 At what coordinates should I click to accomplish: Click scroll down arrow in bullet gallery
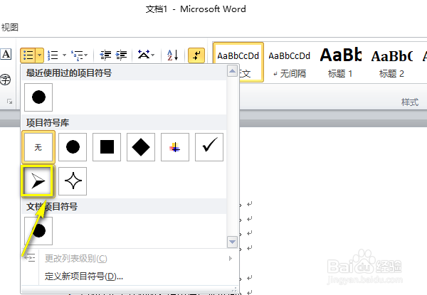point(232,242)
